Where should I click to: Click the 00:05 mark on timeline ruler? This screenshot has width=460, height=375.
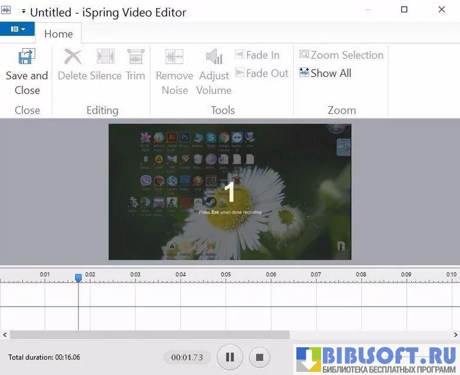pyautogui.click(x=226, y=275)
